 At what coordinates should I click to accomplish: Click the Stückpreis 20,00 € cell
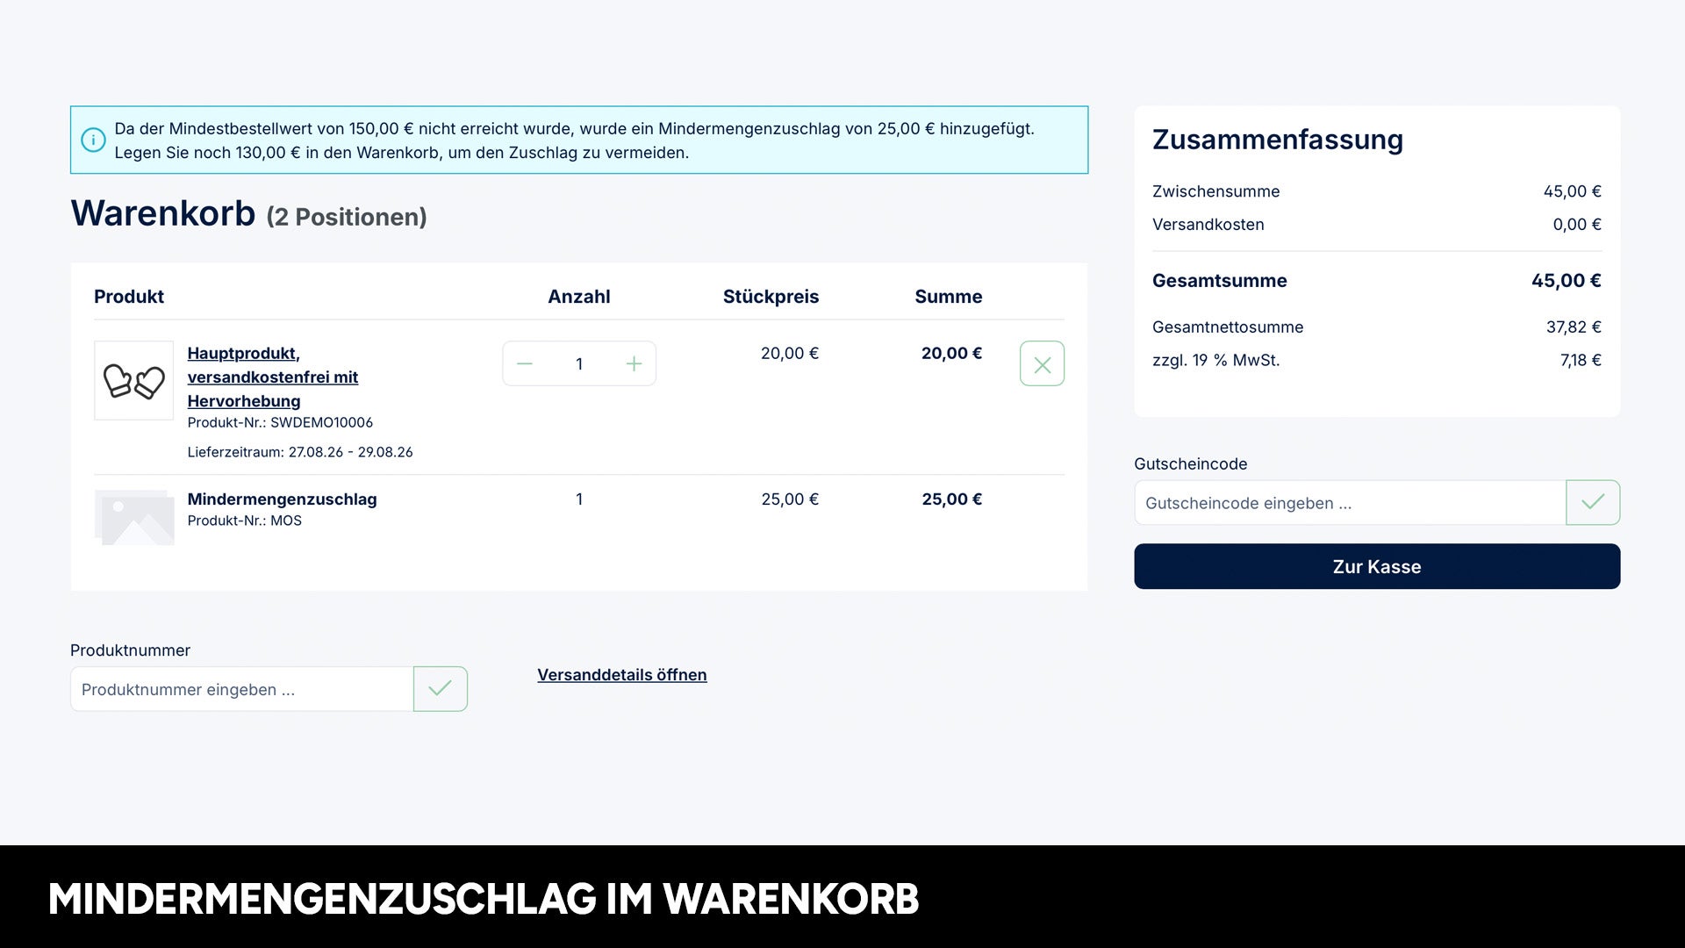click(x=790, y=354)
